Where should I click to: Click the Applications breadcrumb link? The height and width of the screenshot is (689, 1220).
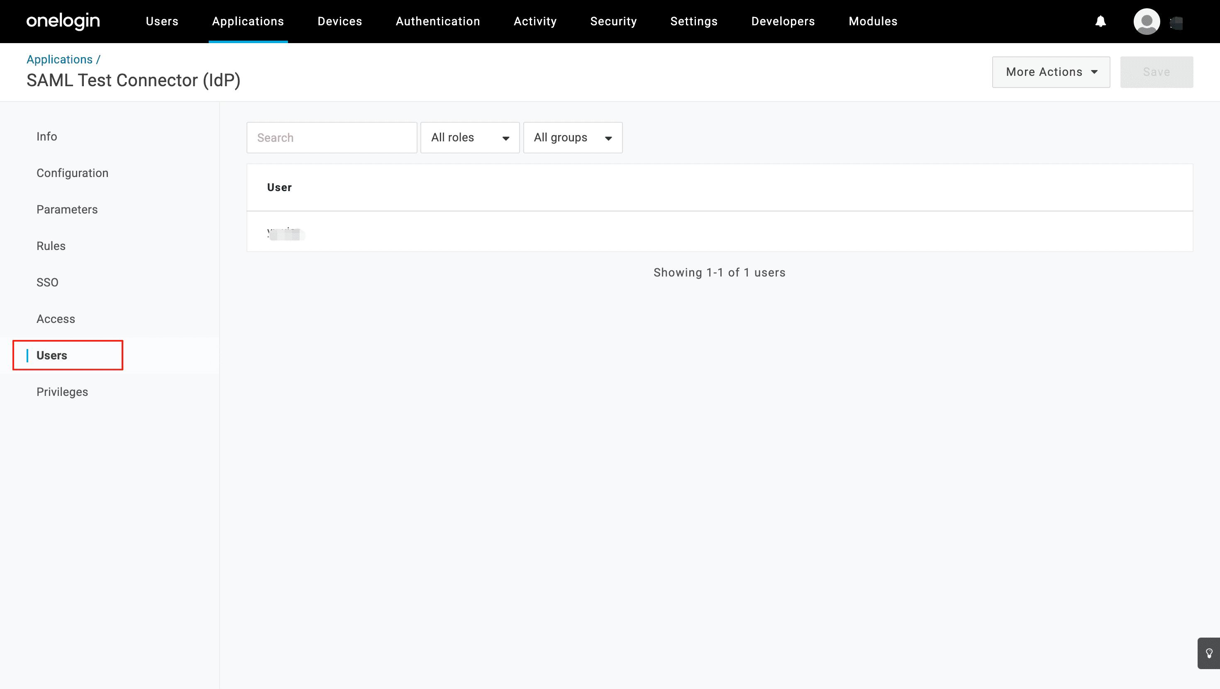tap(59, 59)
